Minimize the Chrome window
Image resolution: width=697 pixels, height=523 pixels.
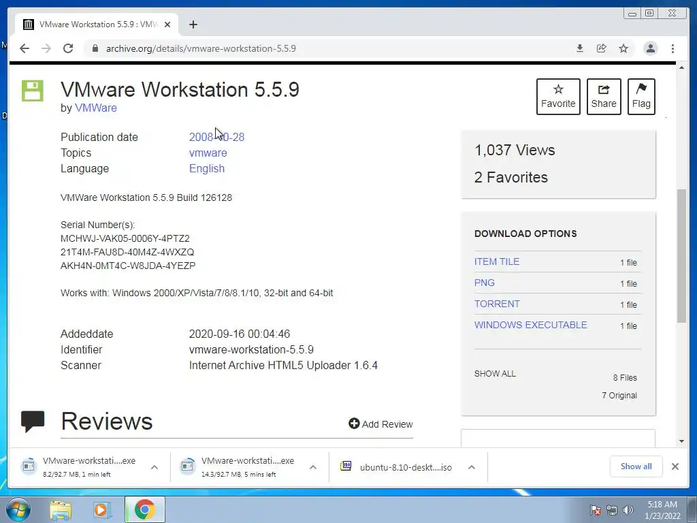coord(632,14)
